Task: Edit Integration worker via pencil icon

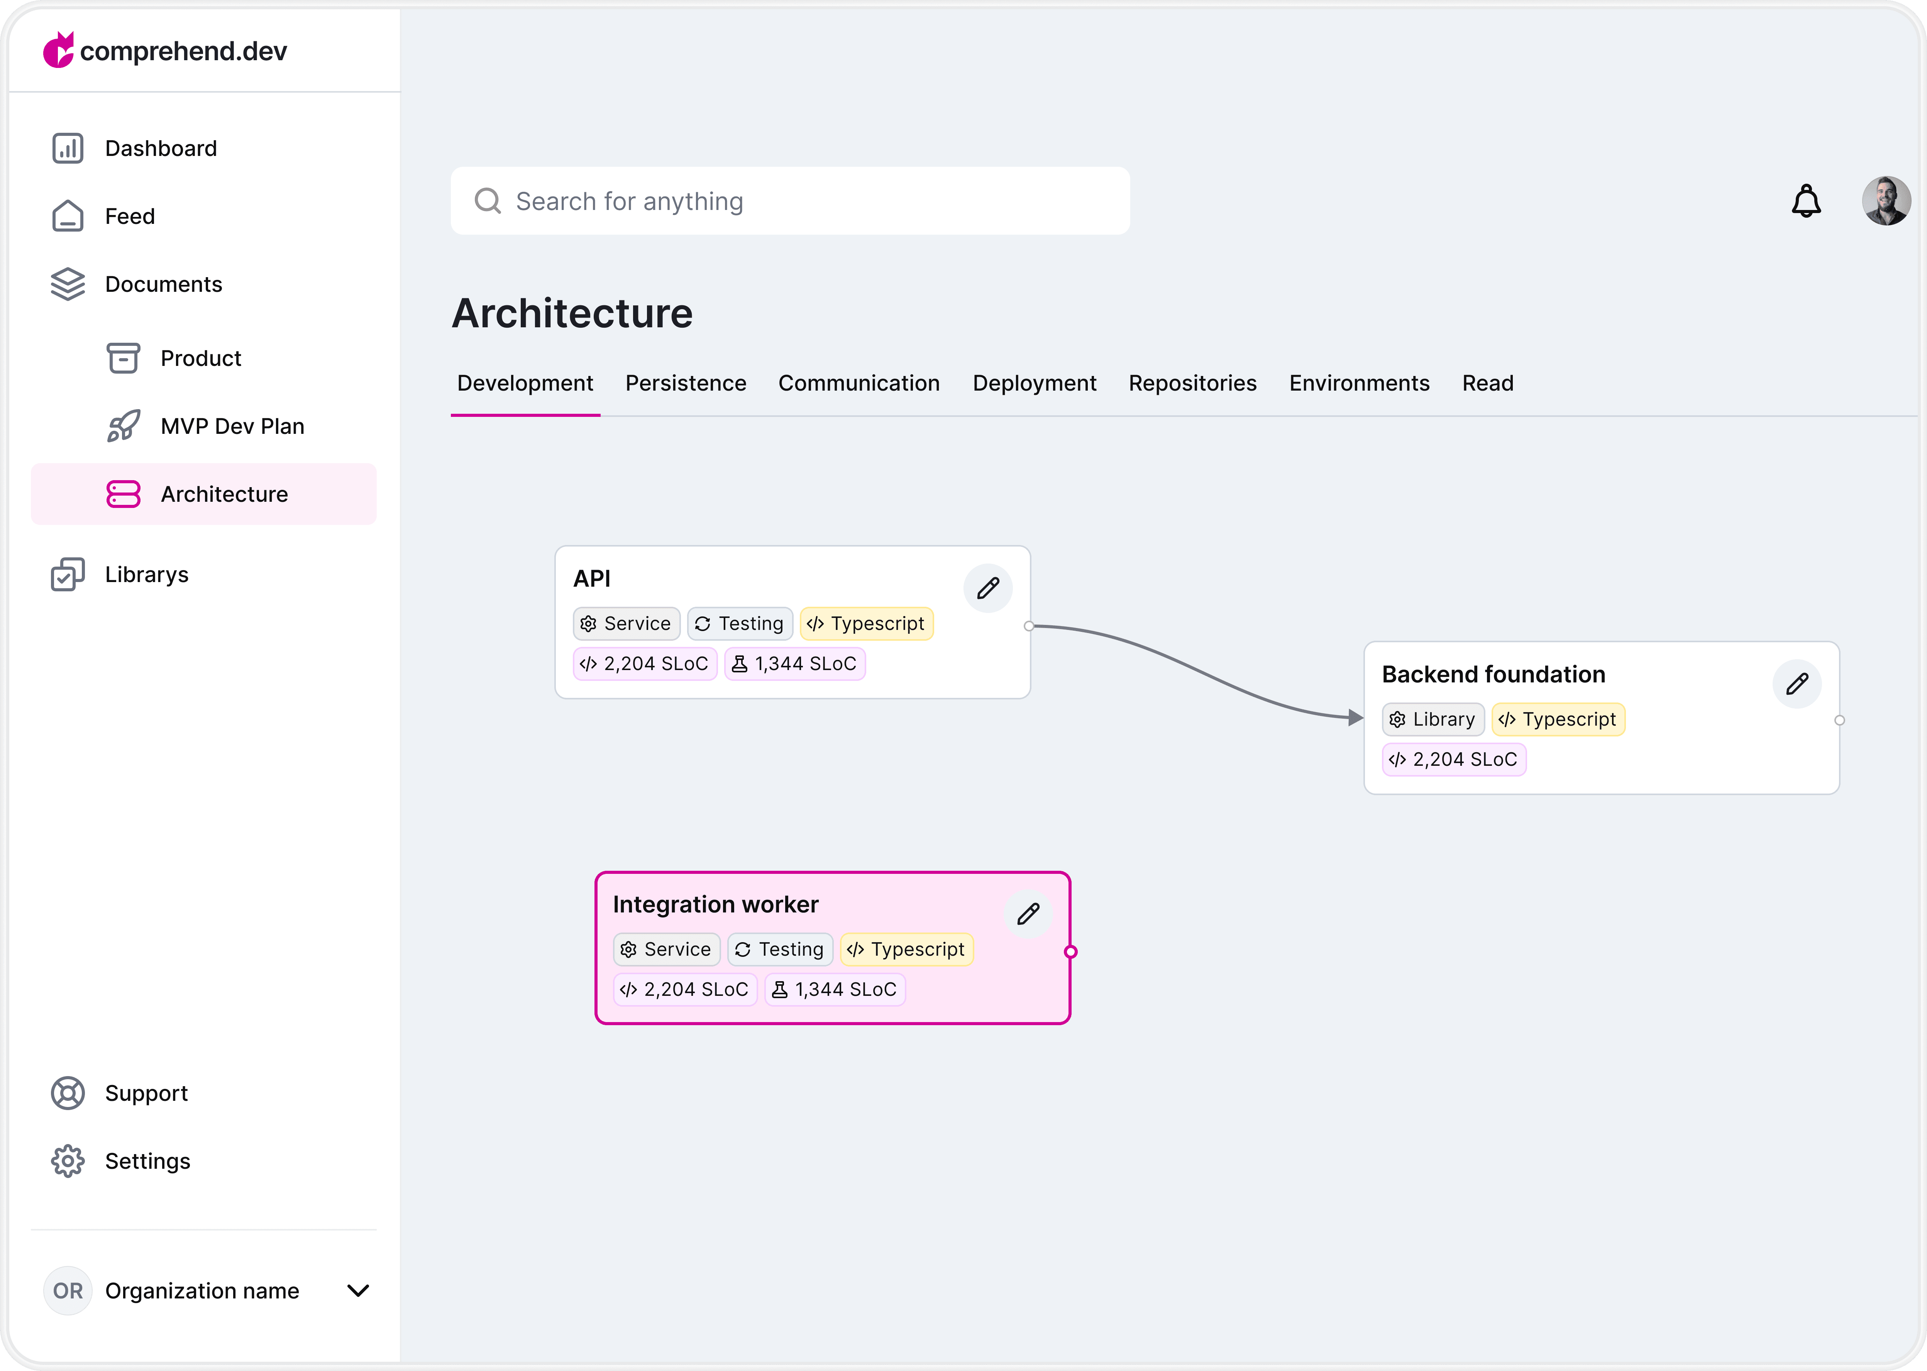Action: coord(1027,914)
